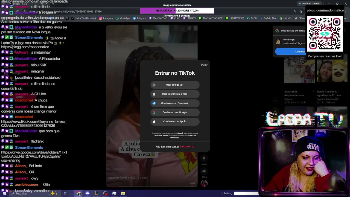
Task: Click chat username zombiequeen__
Action: pyautogui.click(x=28, y=185)
